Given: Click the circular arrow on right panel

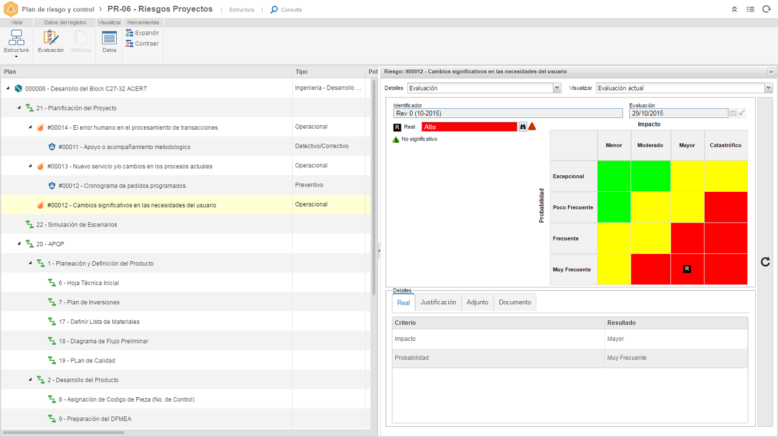Looking at the screenshot, I should pos(765,262).
